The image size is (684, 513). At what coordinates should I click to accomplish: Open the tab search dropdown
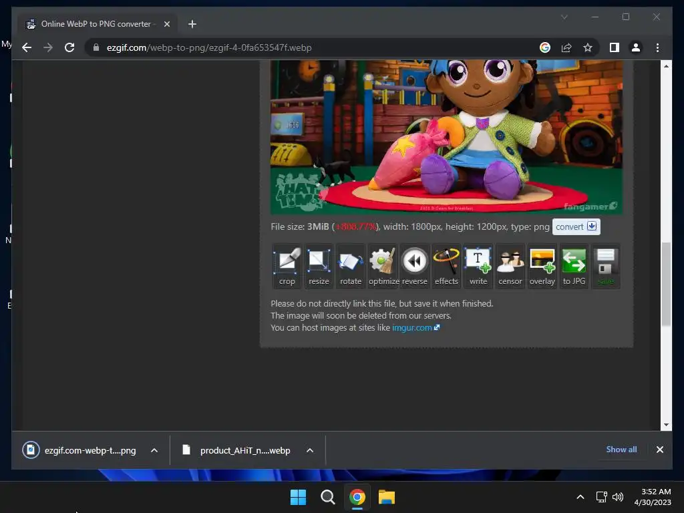564,17
